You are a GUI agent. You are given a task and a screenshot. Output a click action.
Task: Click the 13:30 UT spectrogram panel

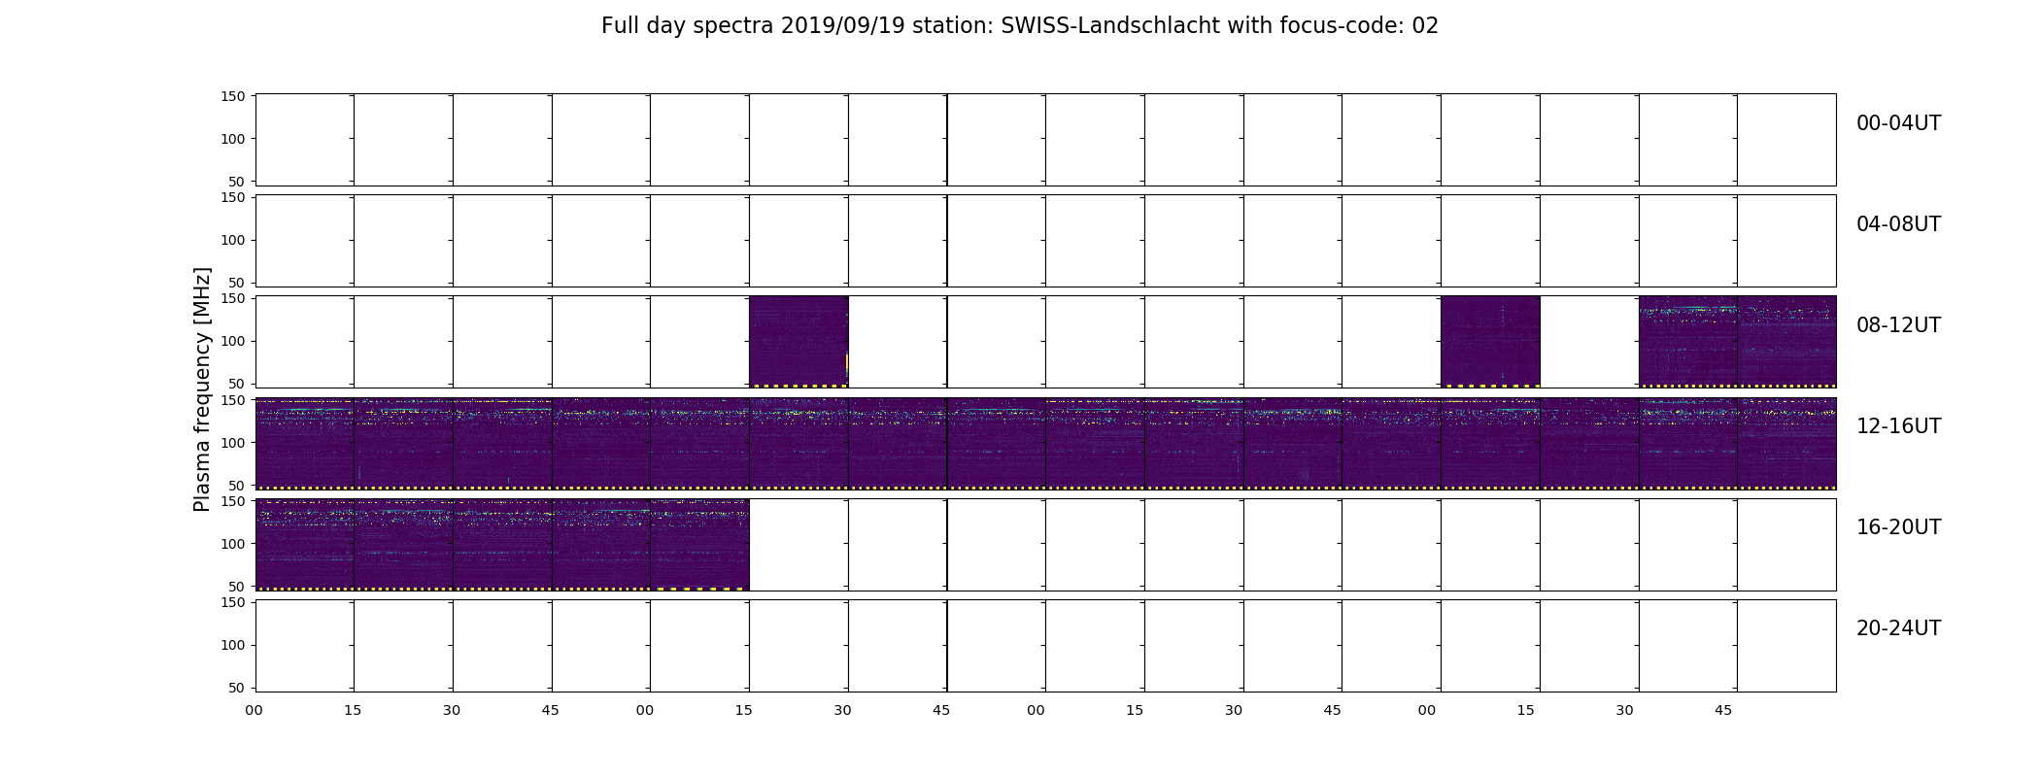tap(898, 443)
